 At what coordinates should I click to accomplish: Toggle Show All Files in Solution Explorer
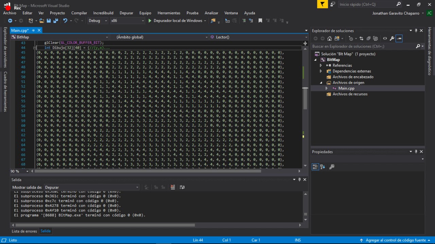click(x=376, y=39)
